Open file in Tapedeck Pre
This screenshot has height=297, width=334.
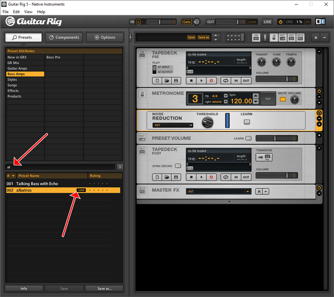(167, 81)
